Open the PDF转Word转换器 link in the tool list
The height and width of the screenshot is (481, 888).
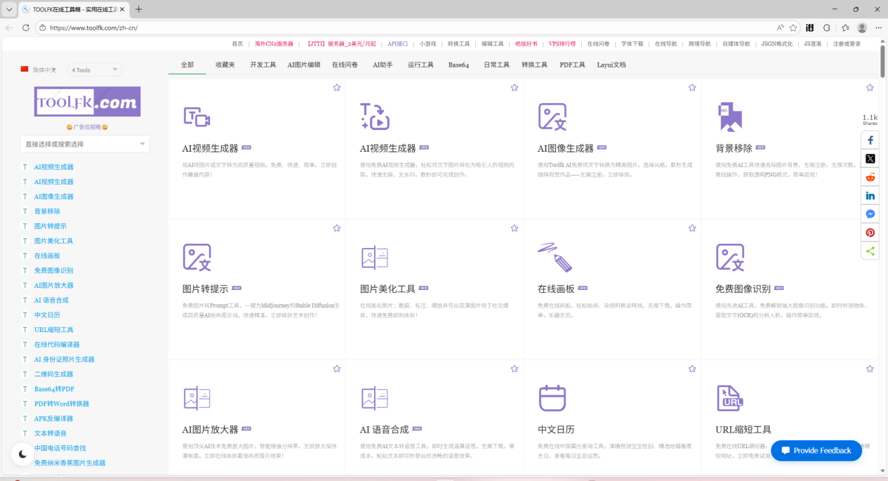[62, 404]
